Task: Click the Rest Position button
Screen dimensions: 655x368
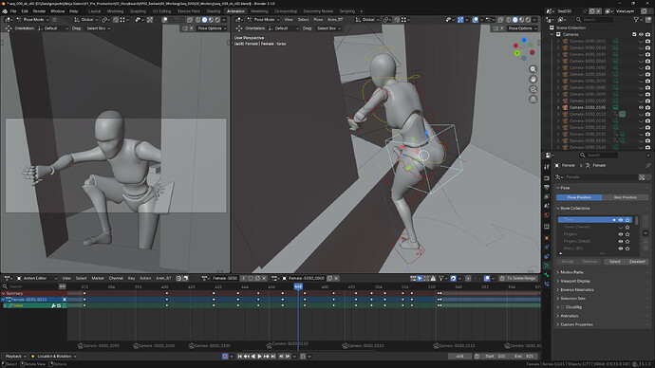Action: tap(626, 197)
